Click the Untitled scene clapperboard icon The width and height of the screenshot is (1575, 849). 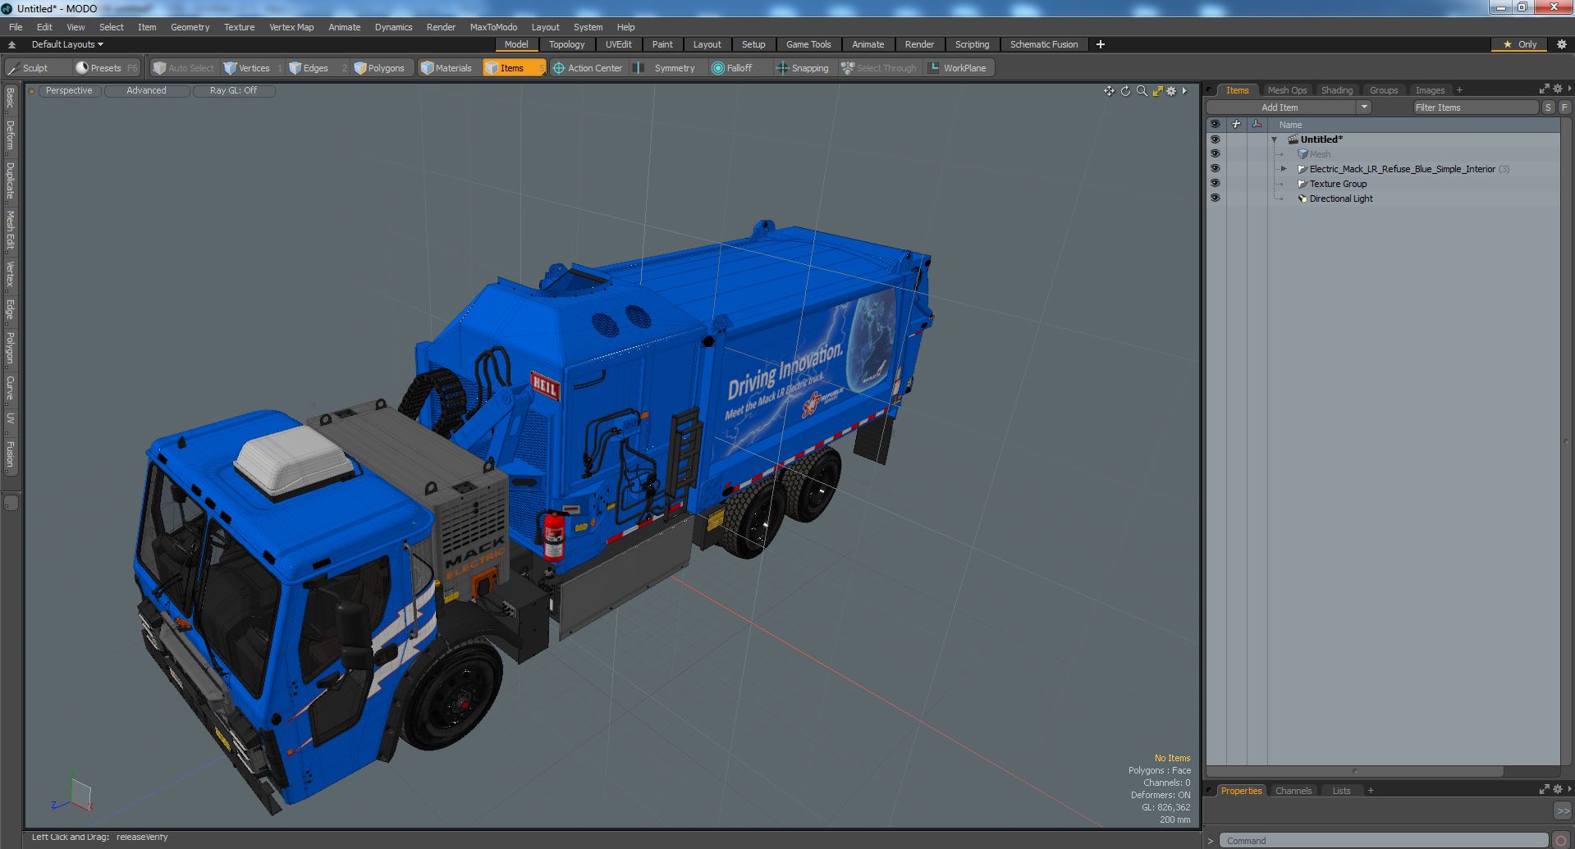pos(1293,139)
